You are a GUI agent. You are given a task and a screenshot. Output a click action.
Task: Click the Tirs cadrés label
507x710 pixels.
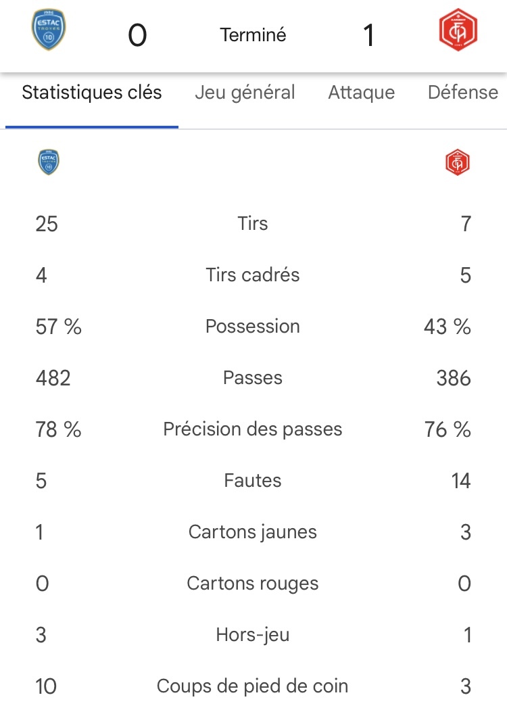pyautogui.click(x=253, y=275)
